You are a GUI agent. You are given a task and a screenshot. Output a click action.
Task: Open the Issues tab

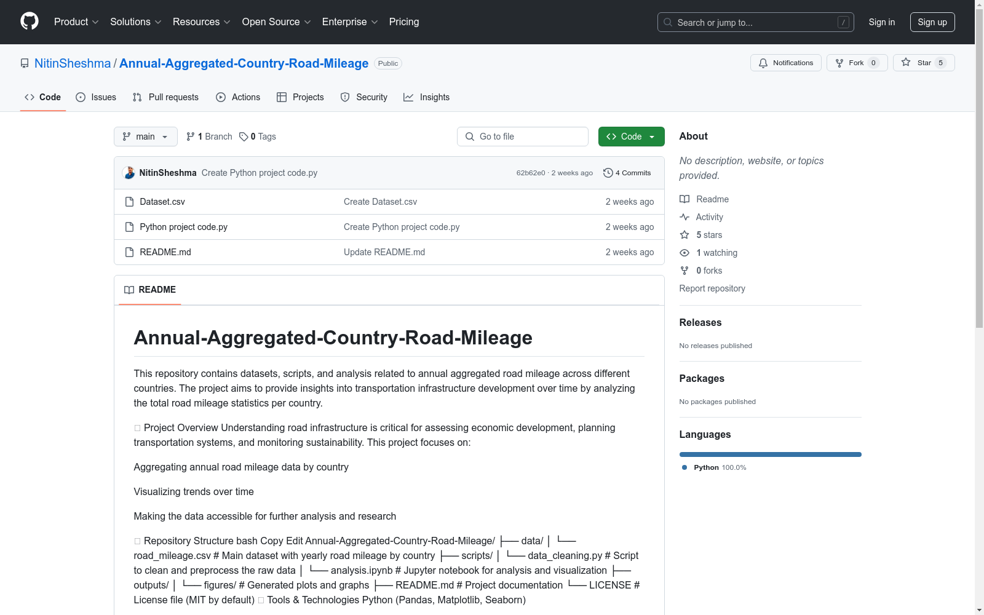point(96,97)
